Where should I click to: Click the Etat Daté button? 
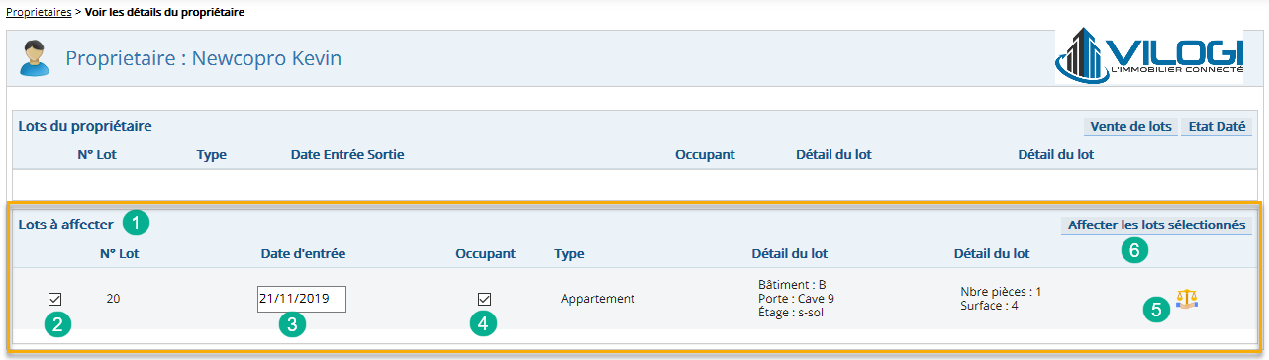1217,127
